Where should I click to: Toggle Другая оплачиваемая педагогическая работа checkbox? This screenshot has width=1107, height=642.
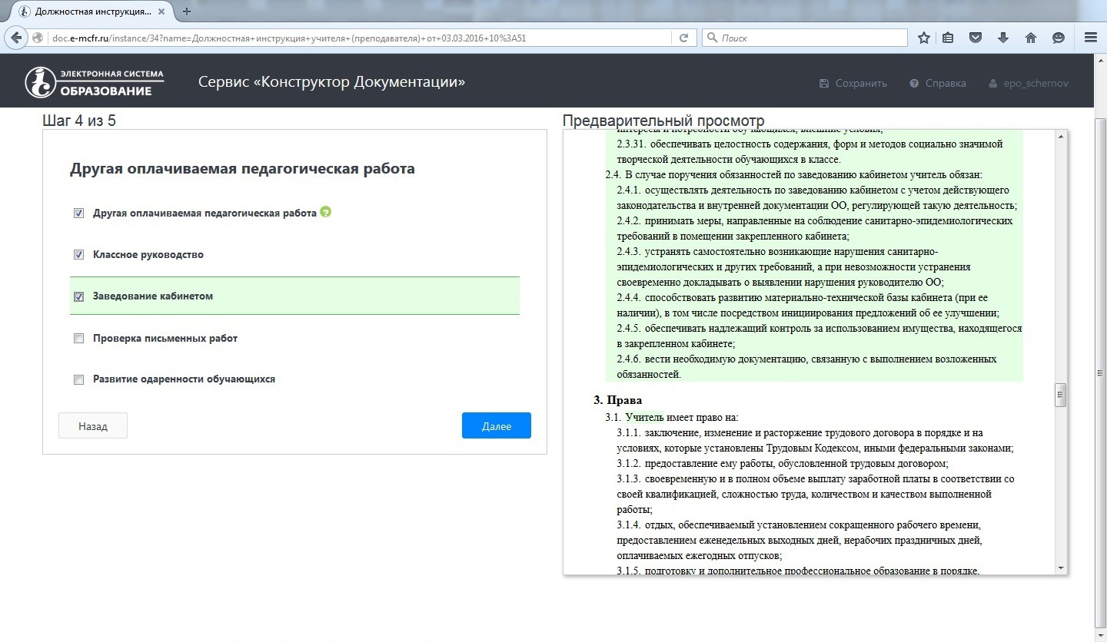[x=78, y=213]
